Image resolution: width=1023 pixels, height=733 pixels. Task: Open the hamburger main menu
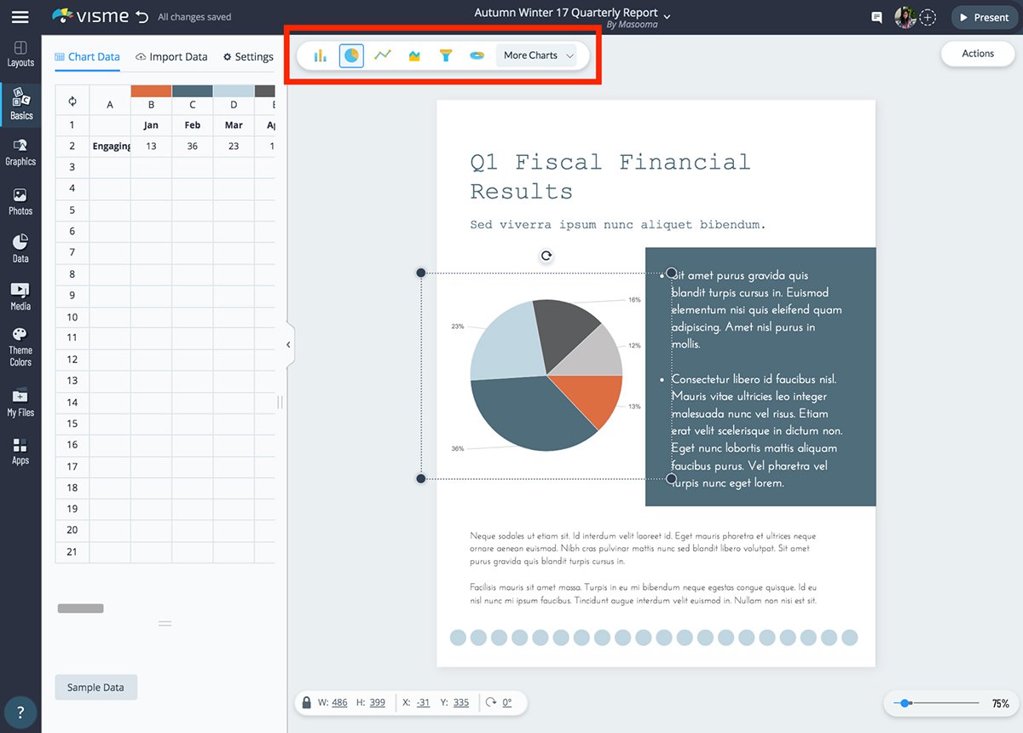20,17
